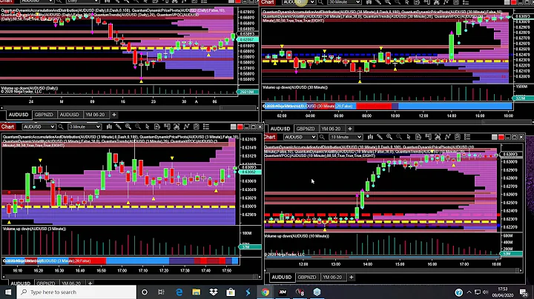The width and height of the screenshot is (534, 299).
Task: Select the drawing pencil in the 10 Minute chart
Action: coord(380,137)
